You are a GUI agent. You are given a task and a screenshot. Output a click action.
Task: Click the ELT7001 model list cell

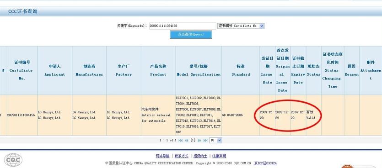tap(199, 115)
